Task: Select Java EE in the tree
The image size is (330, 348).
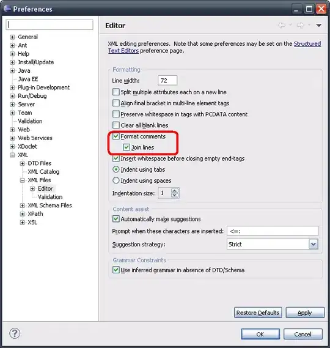Action: [28, 79]
